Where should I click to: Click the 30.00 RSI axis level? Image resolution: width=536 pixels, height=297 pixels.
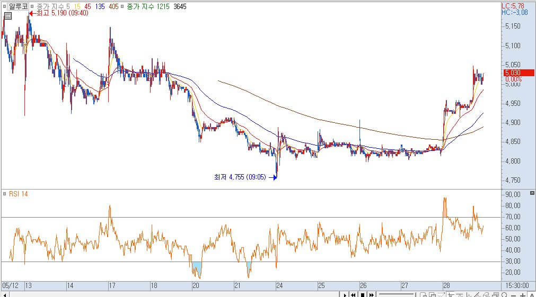[513, 261]
